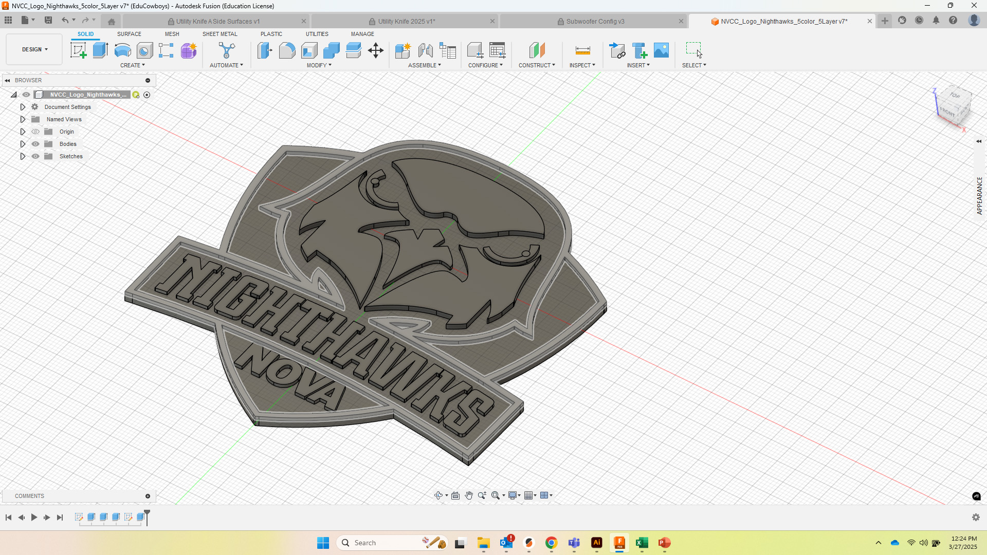Expand the Origin folder node
Viewport: 987px width, 555px height.
pos(23,132)
